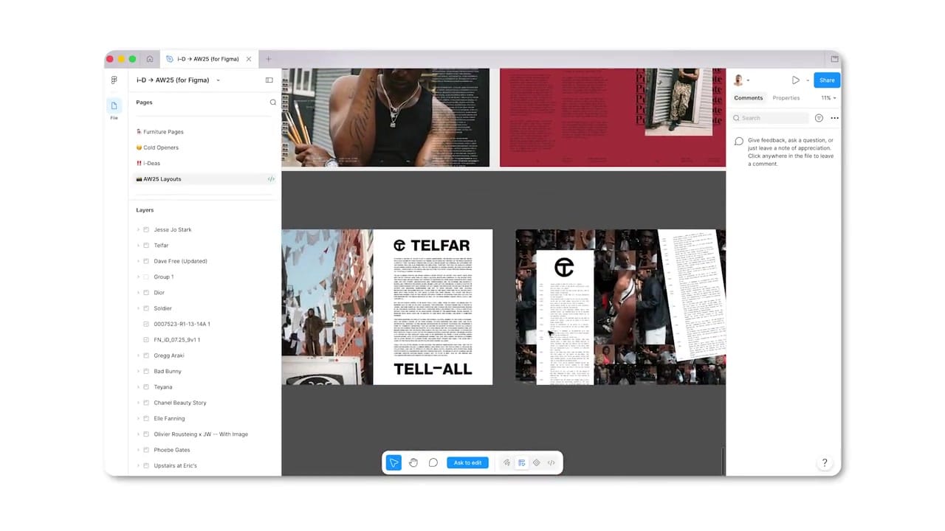Open the user avatar dropdown
This screenshot has width=945, height=531.
(x=740, y=80)
